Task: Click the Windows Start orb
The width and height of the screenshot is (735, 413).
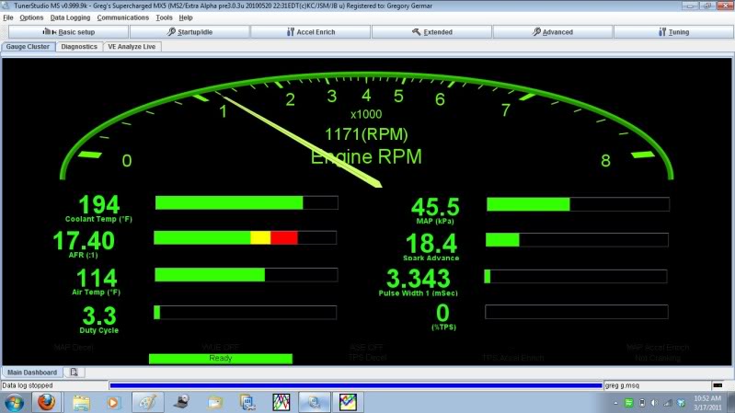Action: pos(14,402)
